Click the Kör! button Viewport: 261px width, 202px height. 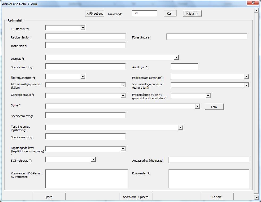[x=170, y=13]
